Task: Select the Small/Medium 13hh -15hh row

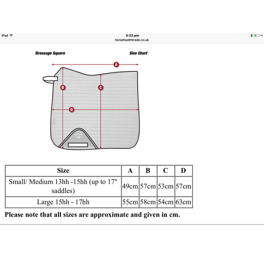Action: point(63,186)
